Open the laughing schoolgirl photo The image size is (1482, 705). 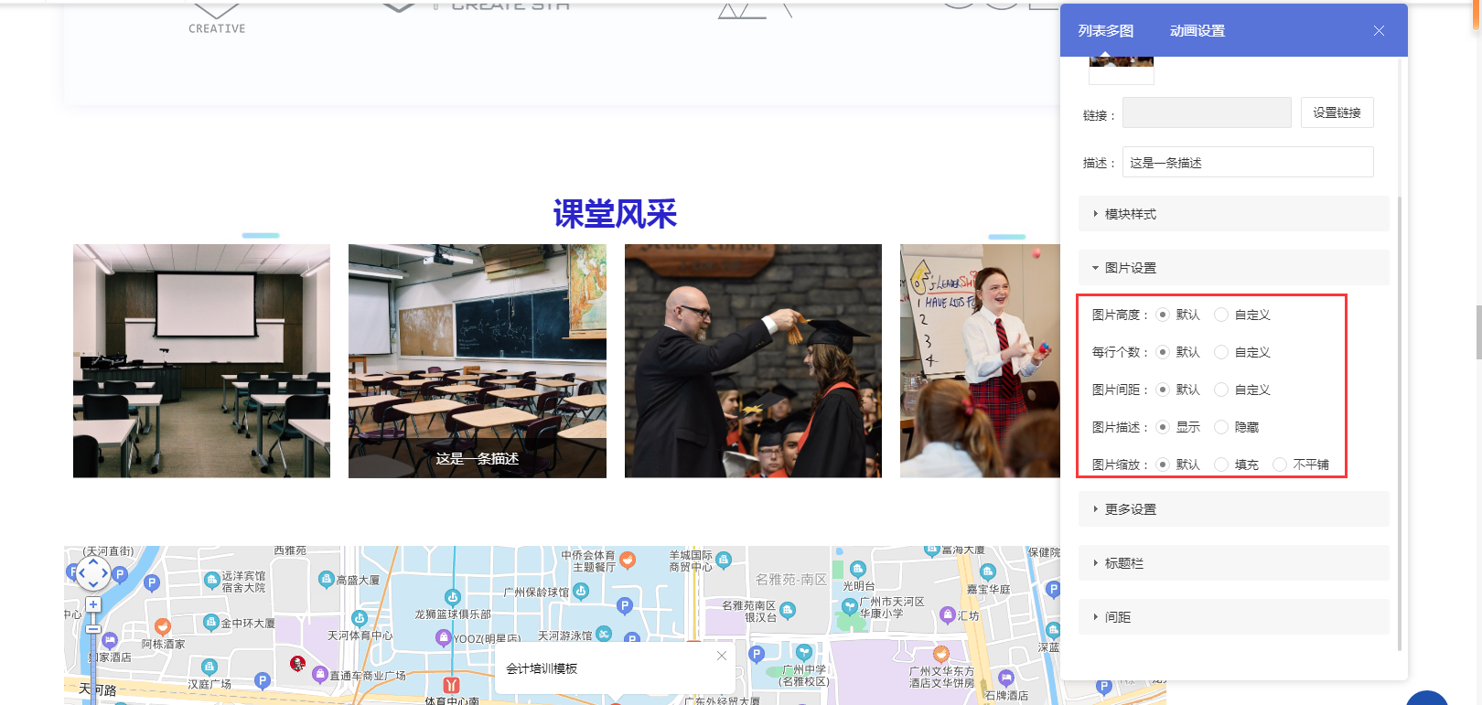pos(980,360)
